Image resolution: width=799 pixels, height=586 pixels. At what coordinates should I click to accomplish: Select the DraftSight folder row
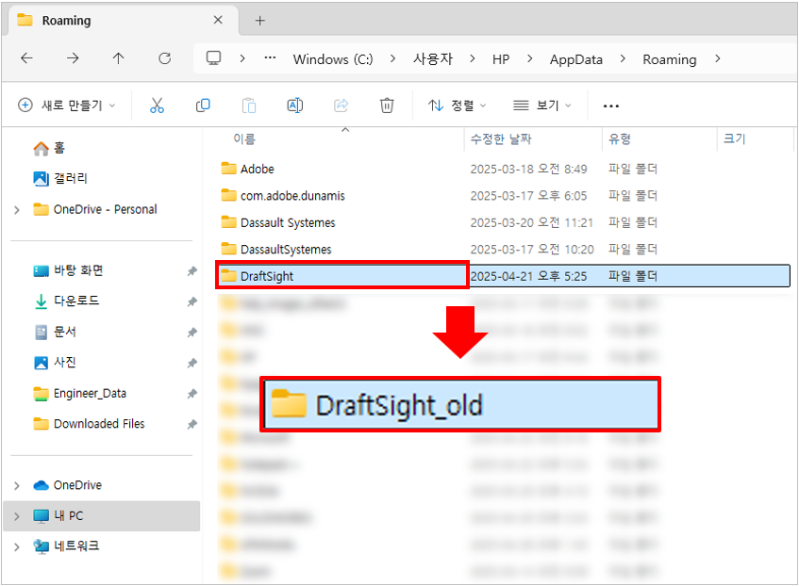tap(503, 276)
